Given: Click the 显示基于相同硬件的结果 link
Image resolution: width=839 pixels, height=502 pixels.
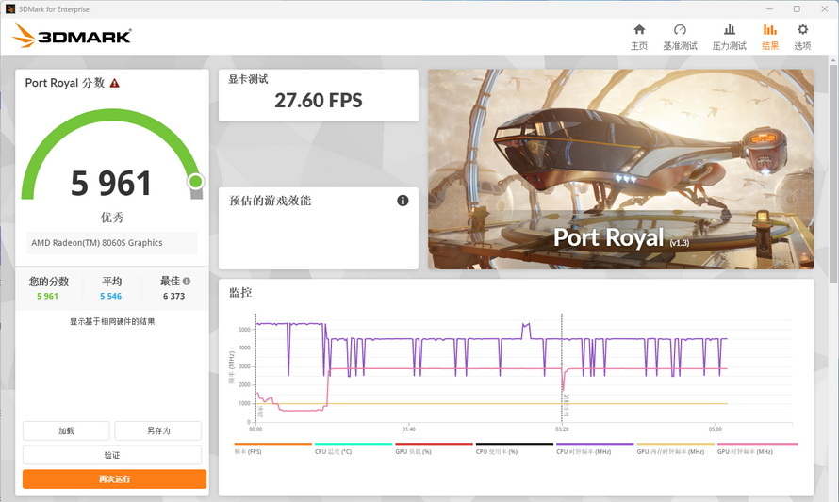Looking at the screenshot, I should (x=112, y=321).
